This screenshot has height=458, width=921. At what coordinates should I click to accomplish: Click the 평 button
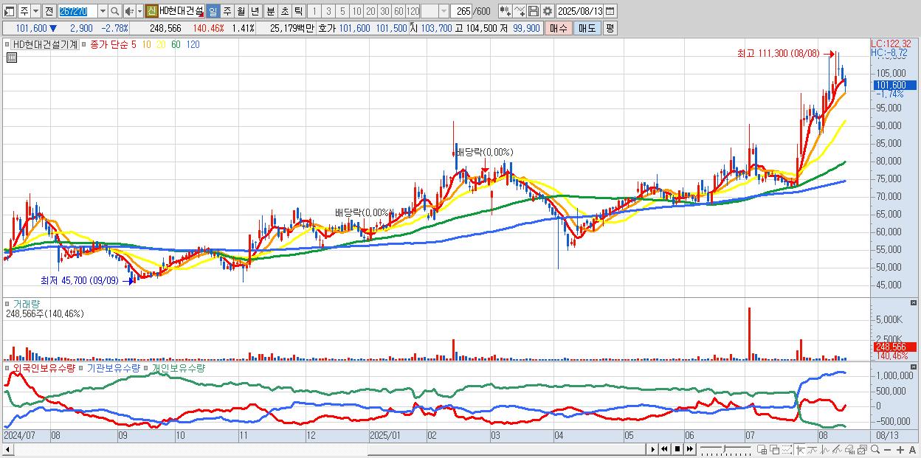point(610,28)
